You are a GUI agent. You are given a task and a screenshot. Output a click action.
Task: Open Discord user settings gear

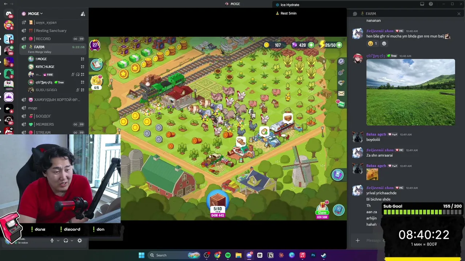click(80, 240)
